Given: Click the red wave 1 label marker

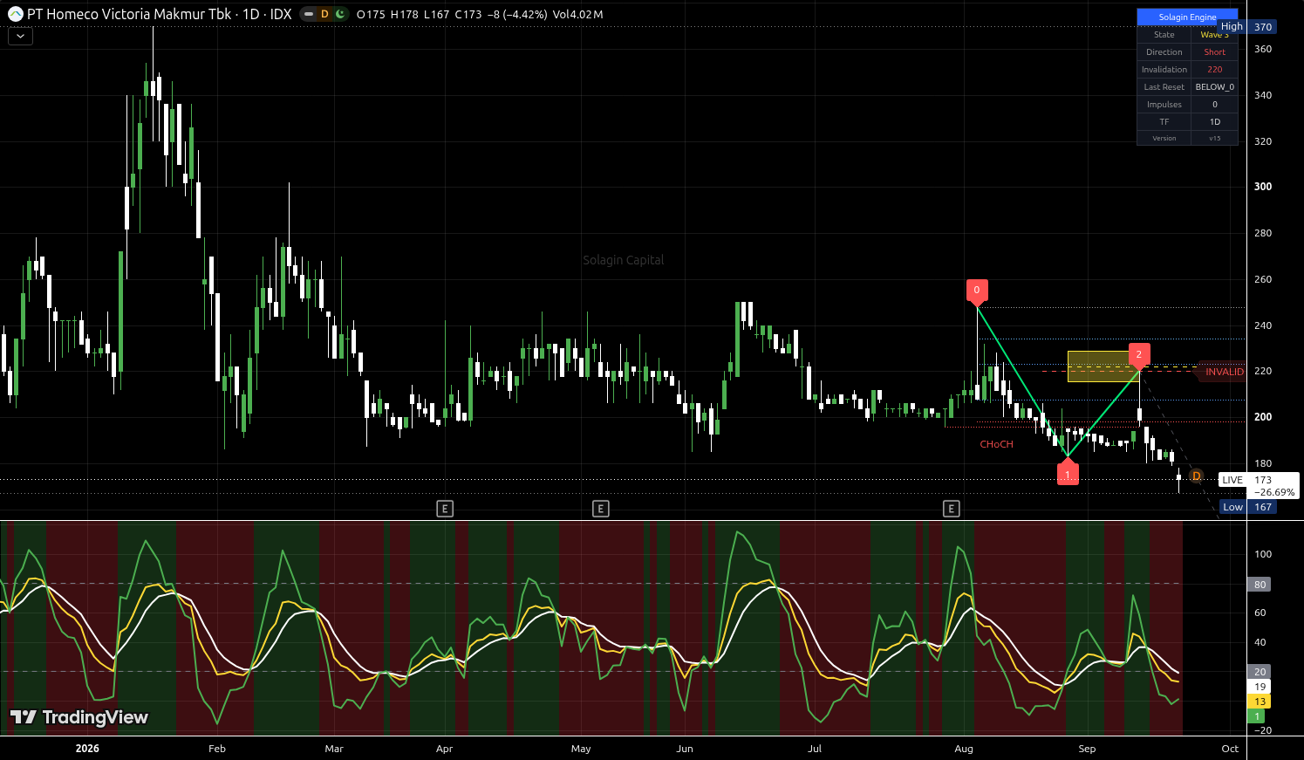Looking at the screenshot, I should click(1068, 474).
